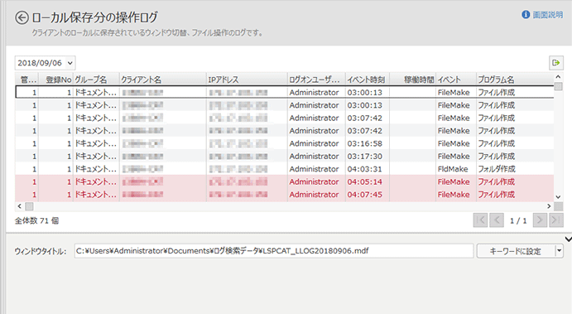Go to the next page button
572x314 pixels.
[x=540, y=220]
